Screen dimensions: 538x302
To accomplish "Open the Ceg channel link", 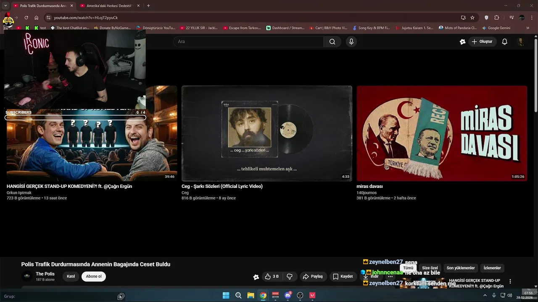I will tap(185, 193).
